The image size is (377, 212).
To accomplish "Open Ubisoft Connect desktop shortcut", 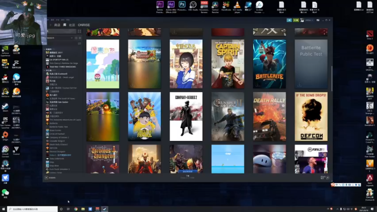I will point(5,151).
